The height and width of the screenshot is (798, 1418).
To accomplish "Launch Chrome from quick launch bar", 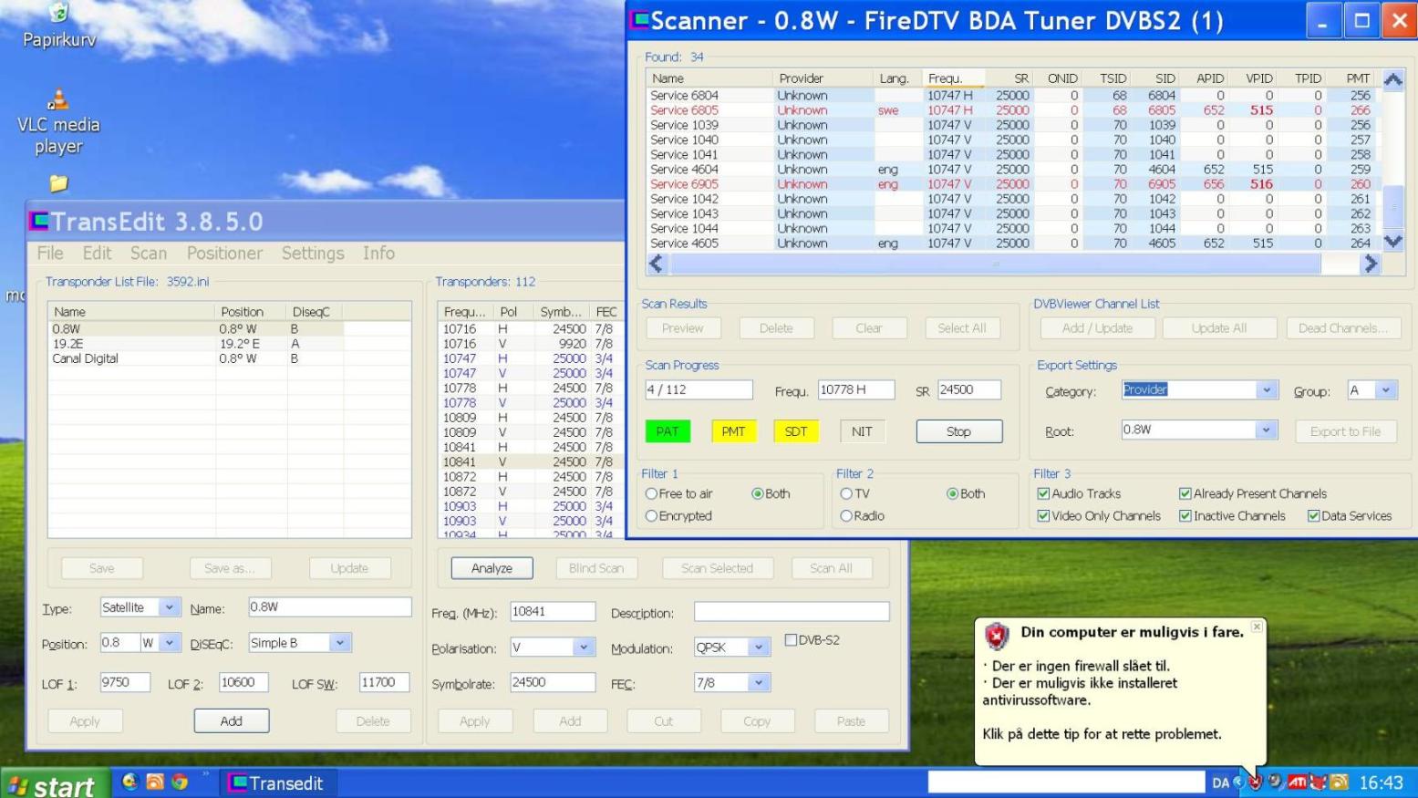I will pyautogui.click(x=180, y=782).
